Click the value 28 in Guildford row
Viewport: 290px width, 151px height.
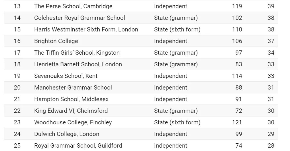[x=271, y=146]
